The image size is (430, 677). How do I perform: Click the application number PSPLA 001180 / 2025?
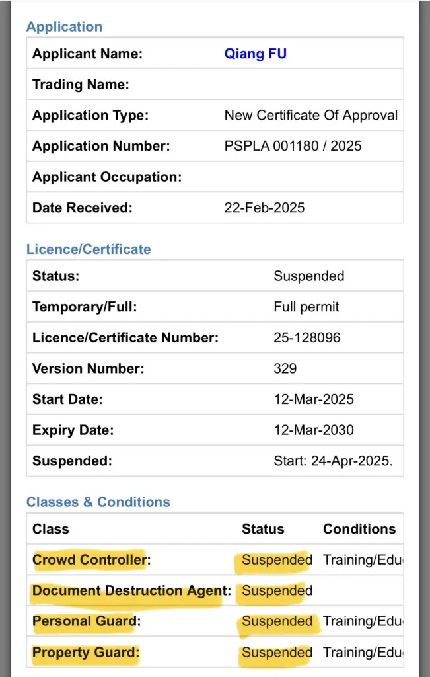click(x=293, y=146)
